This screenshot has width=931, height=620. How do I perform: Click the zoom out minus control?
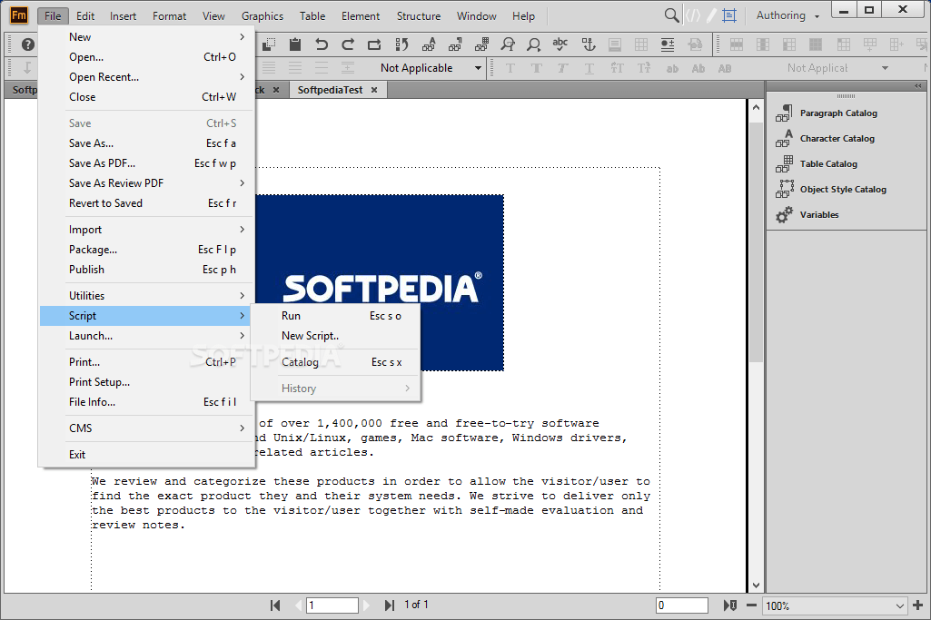tap(750, 605)
